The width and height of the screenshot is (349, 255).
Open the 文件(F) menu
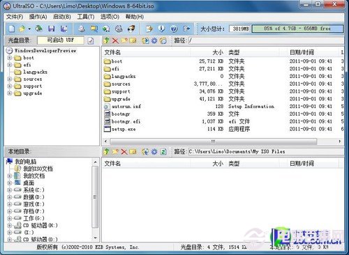15,17
